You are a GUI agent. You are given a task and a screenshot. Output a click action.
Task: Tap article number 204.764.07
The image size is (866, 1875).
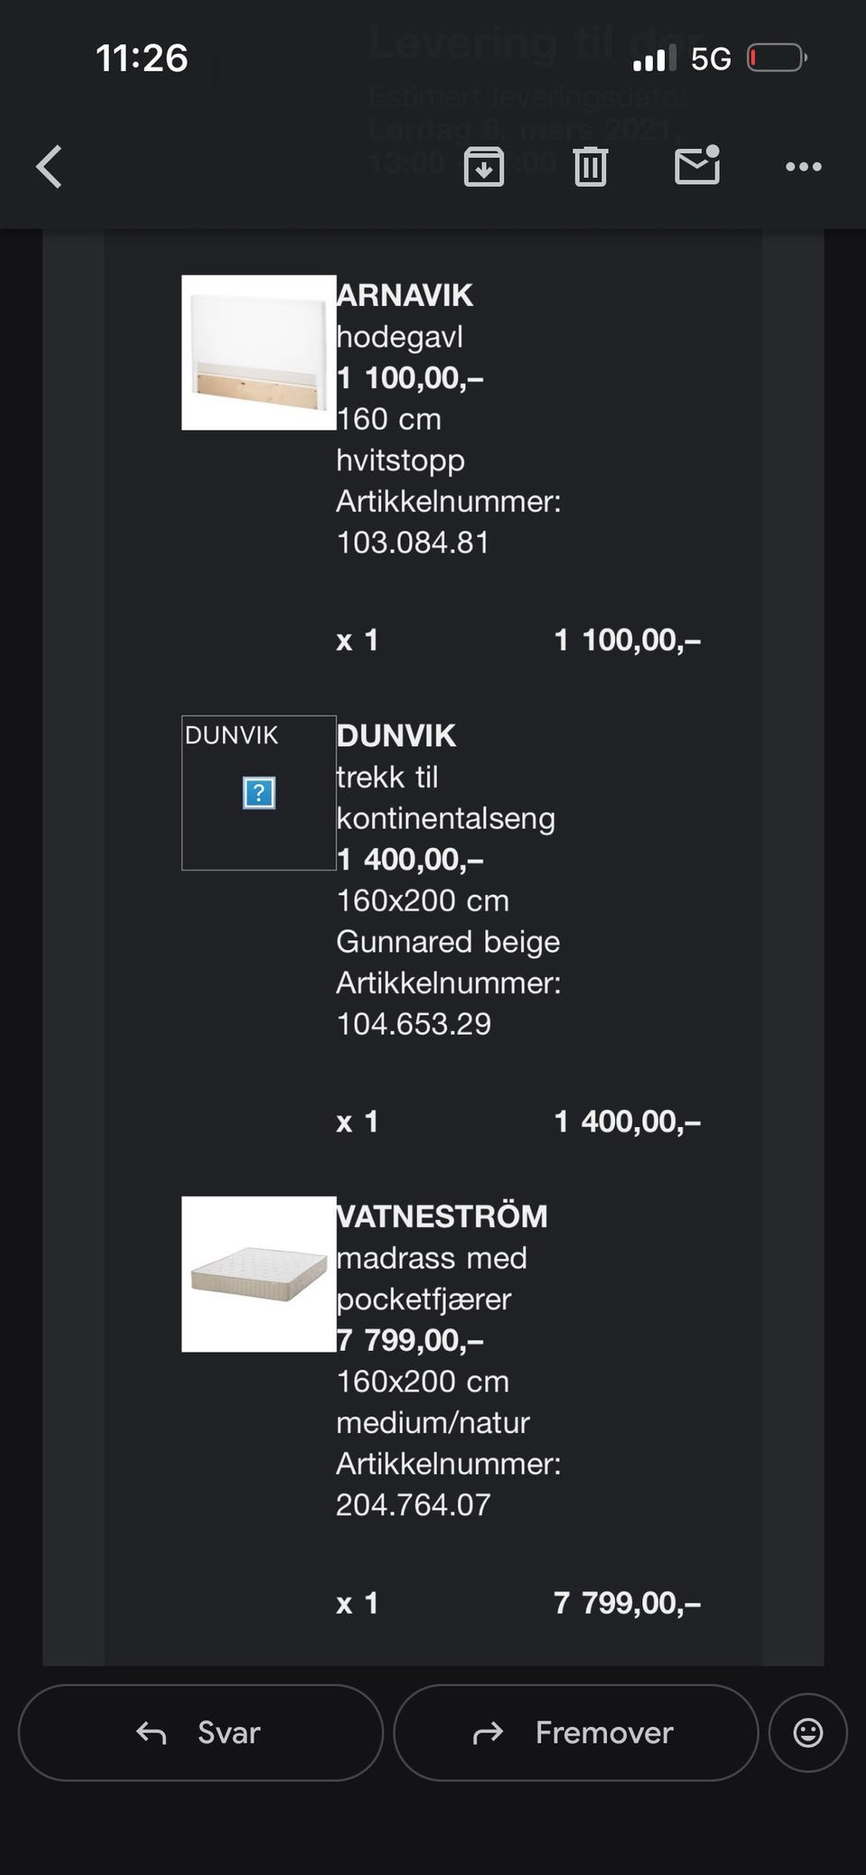click(413, 1505)
